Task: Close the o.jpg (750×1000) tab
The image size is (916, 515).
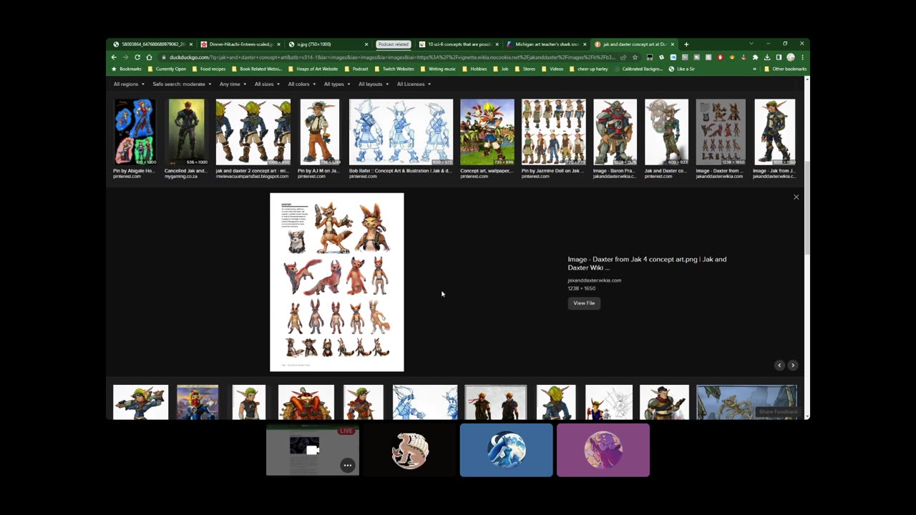Action: 366,44
